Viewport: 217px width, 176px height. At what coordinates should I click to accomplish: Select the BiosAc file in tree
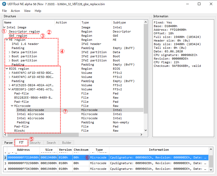click(x=20, y=131)
